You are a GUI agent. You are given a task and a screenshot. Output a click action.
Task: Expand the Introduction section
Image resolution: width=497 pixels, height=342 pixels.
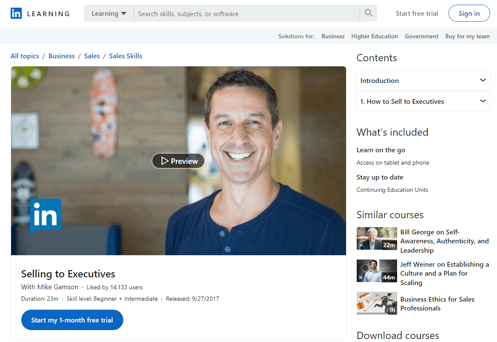point(423,80)
